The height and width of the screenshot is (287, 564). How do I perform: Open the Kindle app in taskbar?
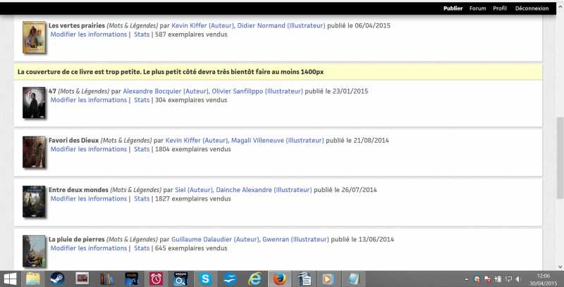click(131, 279)
